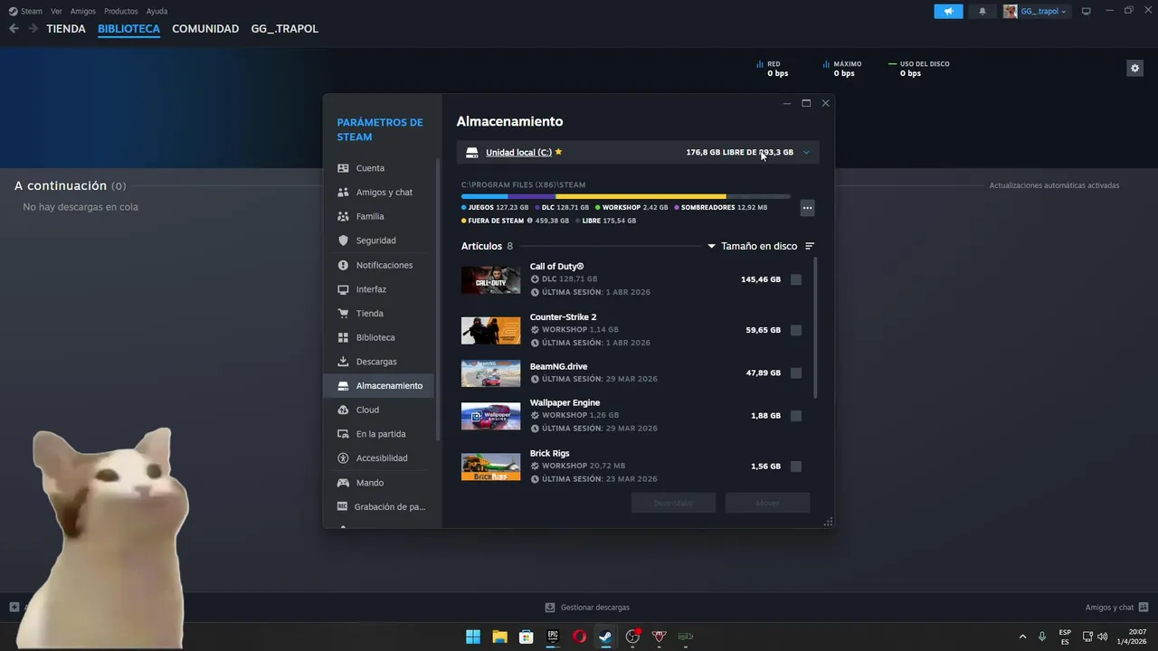Click the Big Picture monitor icon
The height and width of the screenshot is (651, 1158).
coord(1087,11)
